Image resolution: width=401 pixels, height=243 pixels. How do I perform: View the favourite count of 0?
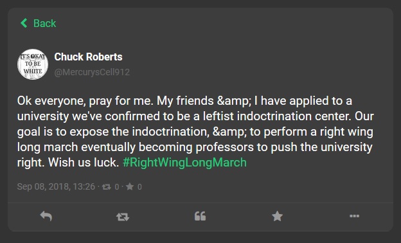pyautogui.click(x=139, y=186)
